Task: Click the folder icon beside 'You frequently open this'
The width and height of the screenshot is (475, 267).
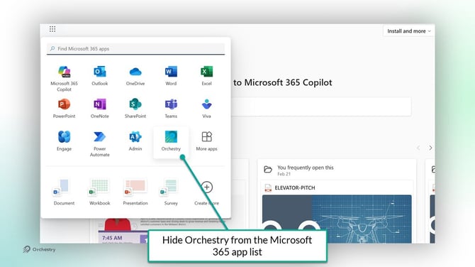Action: click(268, 169)
